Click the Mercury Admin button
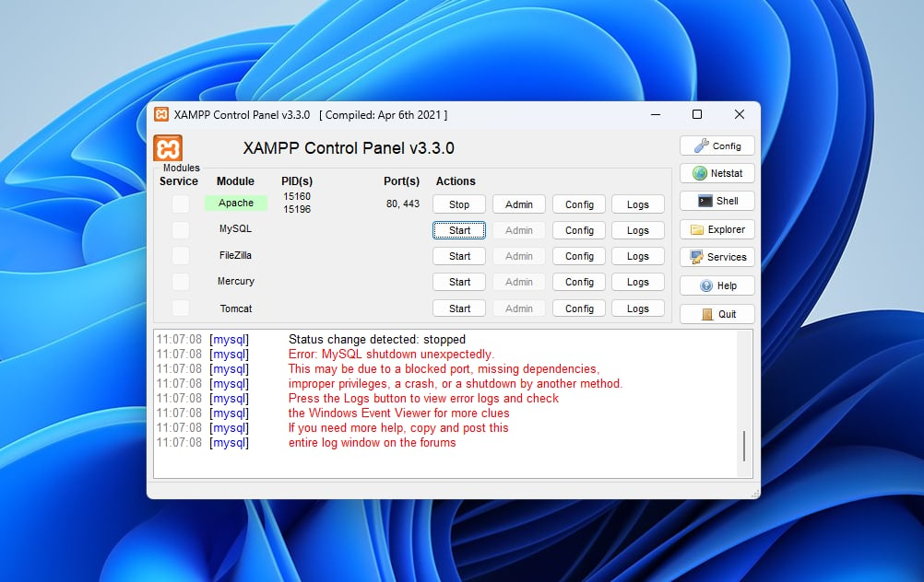924x582 pixels. [x=518, y=282]
